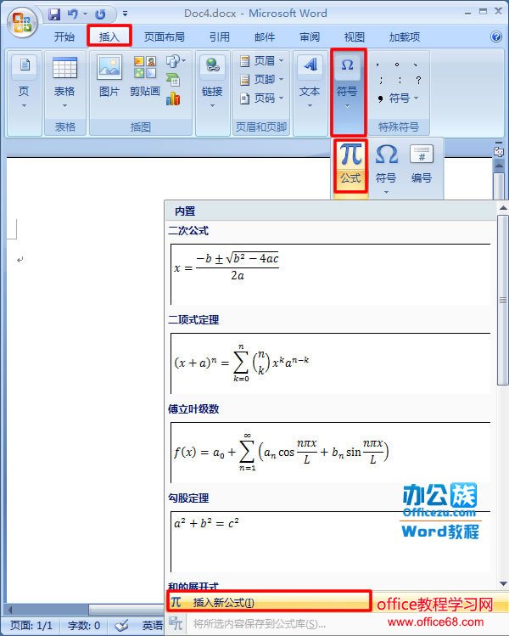
Task: Click the 页面: 1/1 status indicator
Action: [x=31, y=626]
